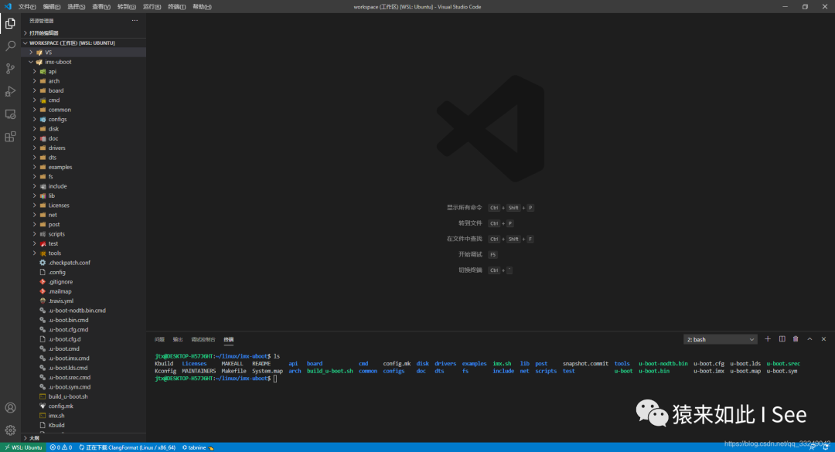This screenshot has width=835, height=452.
Task: Expand the api folder
Action: (x=83, y=71)
